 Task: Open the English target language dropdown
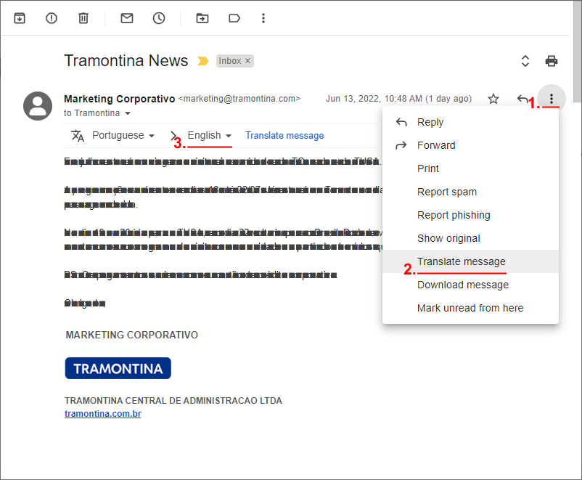209,135
